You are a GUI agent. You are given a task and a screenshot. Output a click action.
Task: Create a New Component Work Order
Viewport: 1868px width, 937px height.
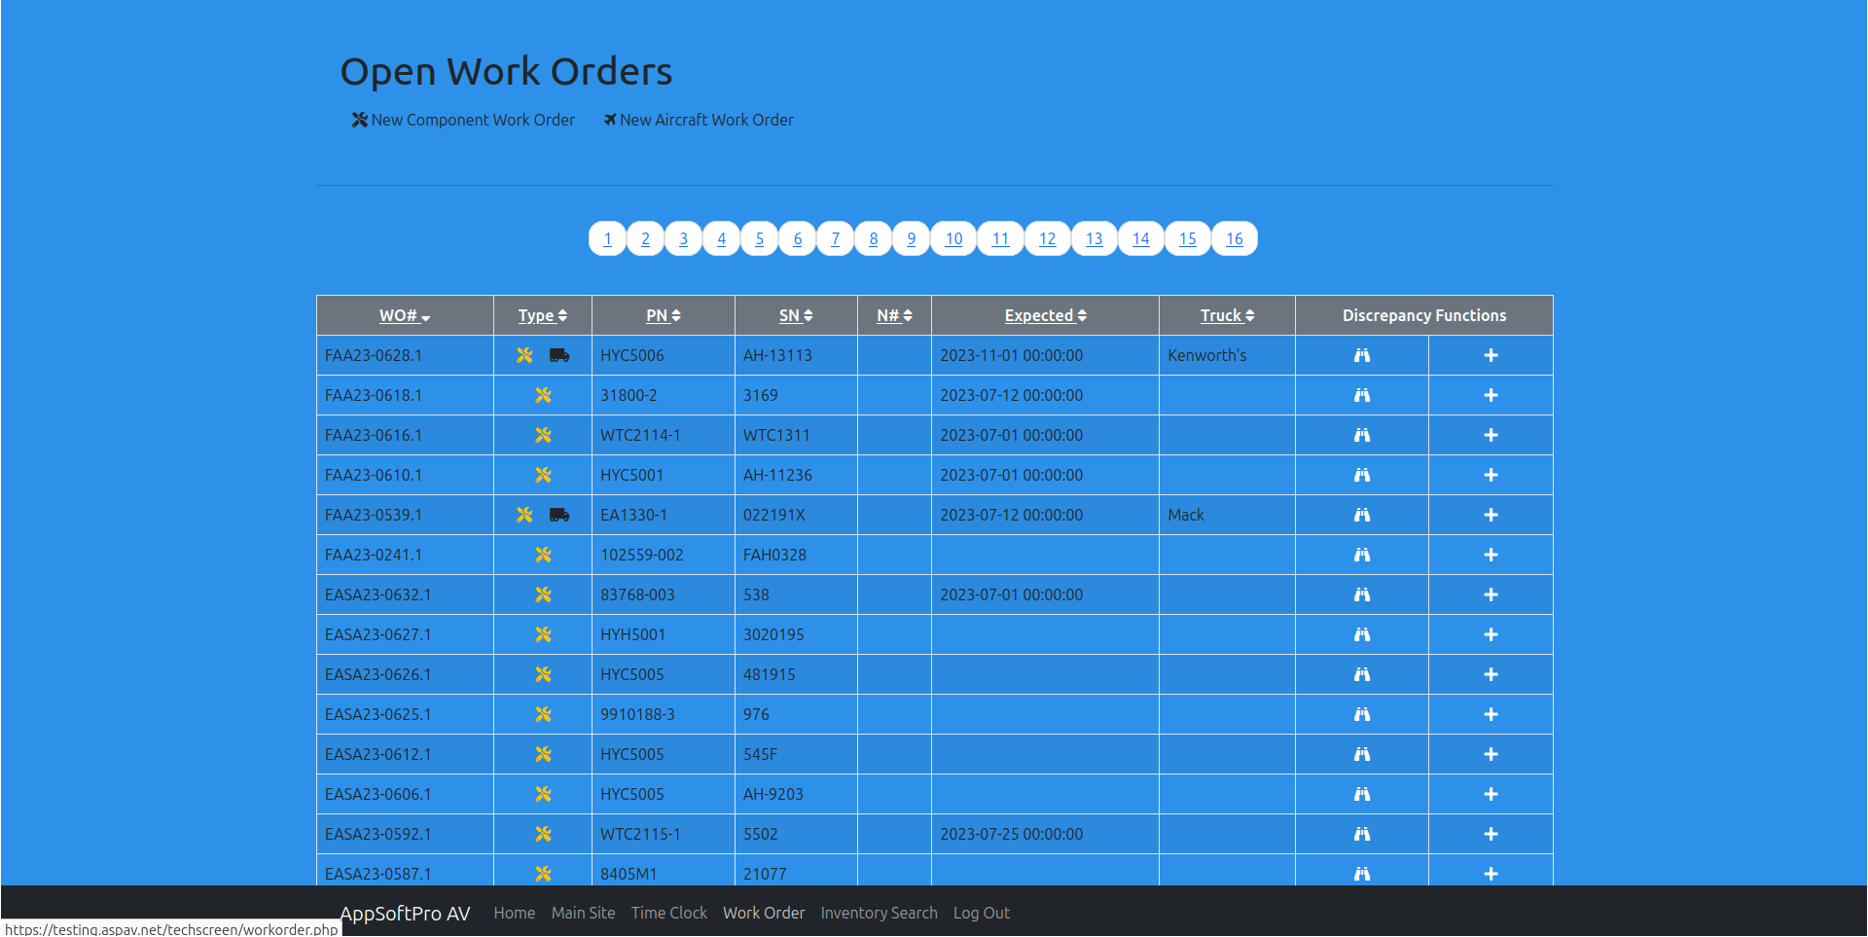[x=463, y=120]
